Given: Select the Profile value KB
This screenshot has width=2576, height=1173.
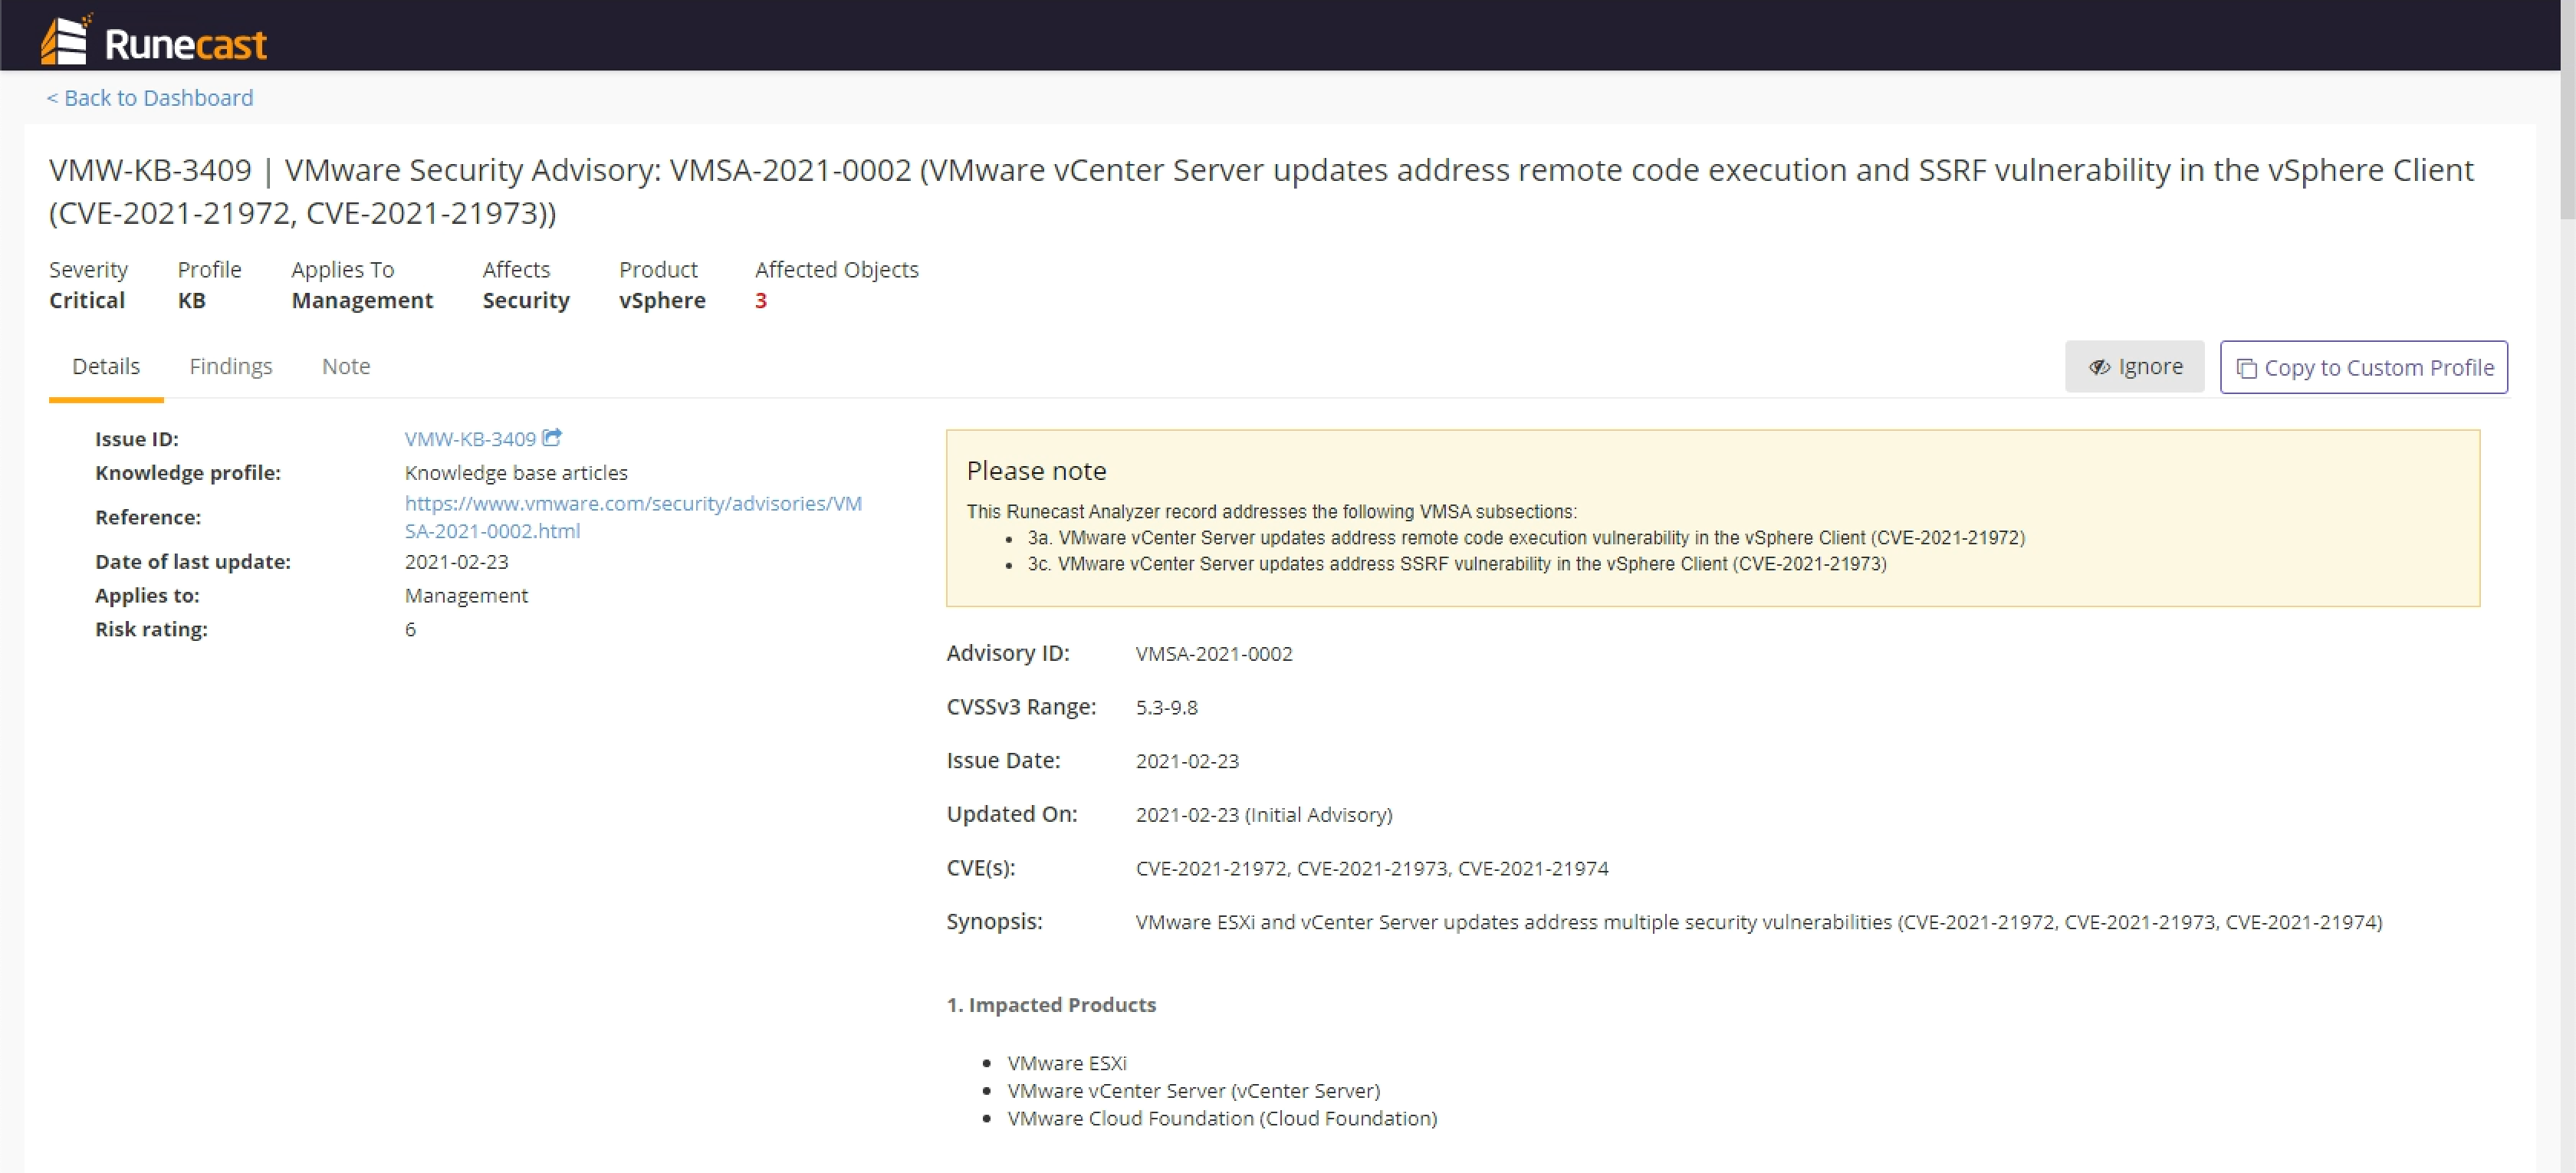Looking at the screenshot, I should click(x=191, y=301).
